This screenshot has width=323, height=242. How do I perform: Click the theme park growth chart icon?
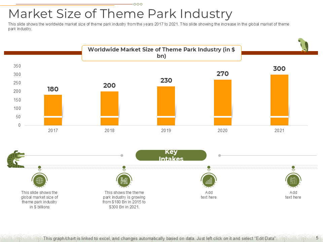tap(124, 180)
